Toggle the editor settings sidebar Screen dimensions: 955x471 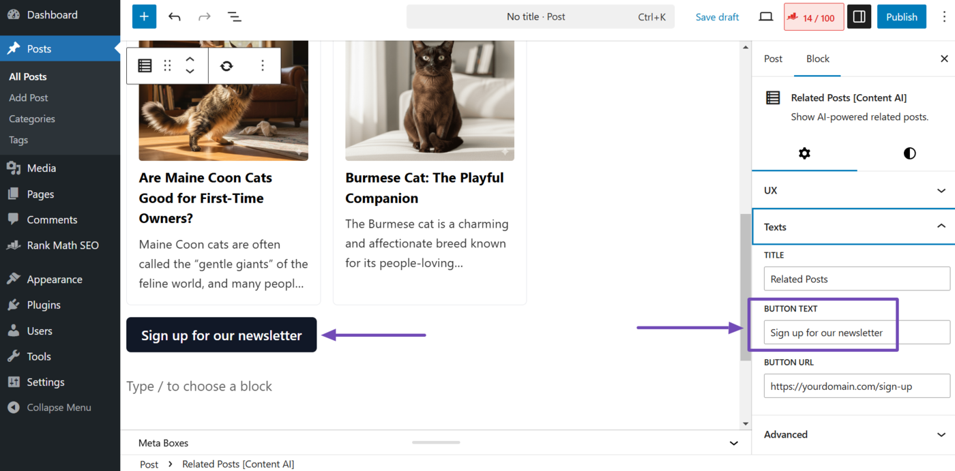[x=859, y=16]
